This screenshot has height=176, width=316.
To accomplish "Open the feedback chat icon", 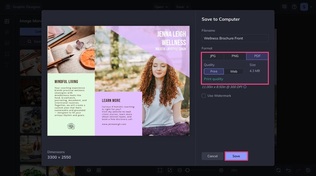I will point(284,7).
